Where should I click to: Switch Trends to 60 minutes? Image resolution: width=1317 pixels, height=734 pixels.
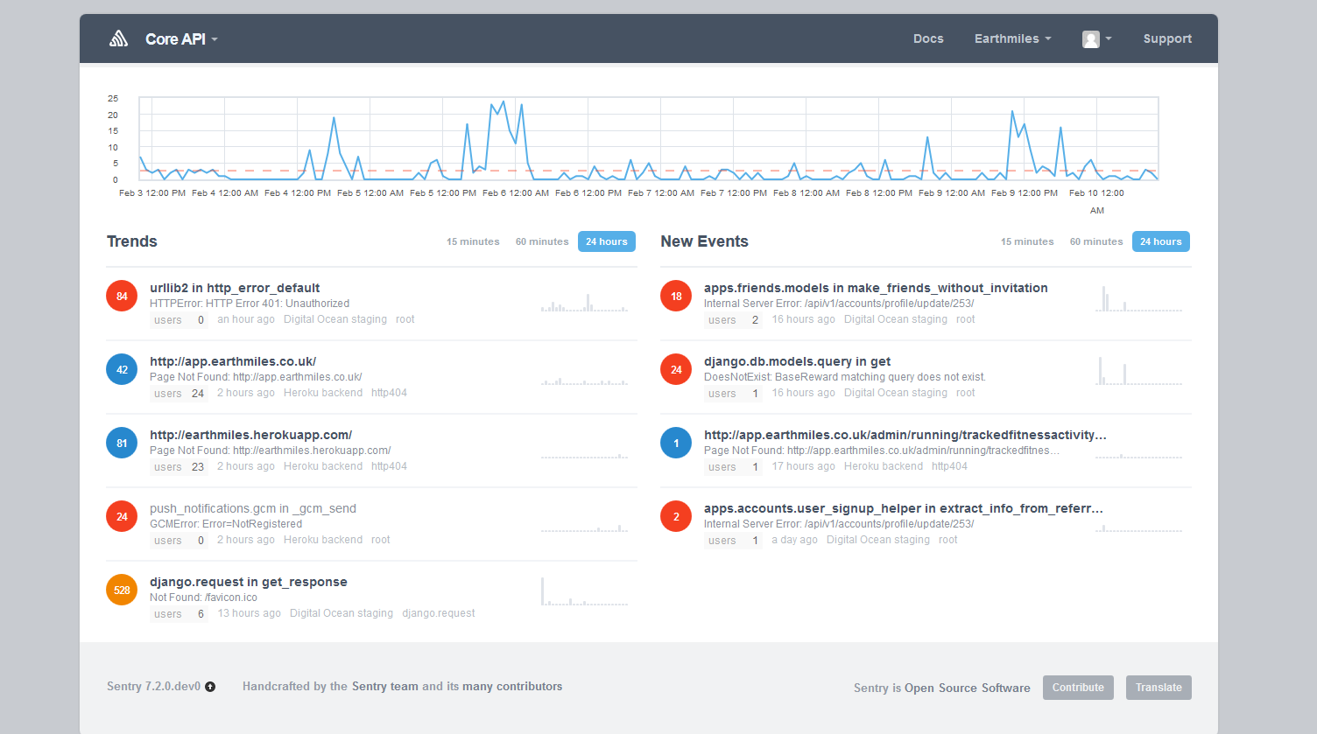[542, 241]
